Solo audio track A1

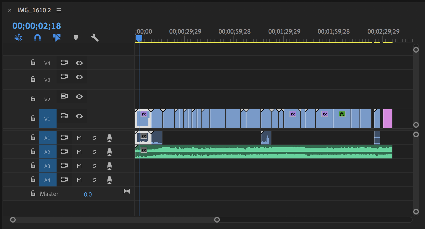(94, 138)
